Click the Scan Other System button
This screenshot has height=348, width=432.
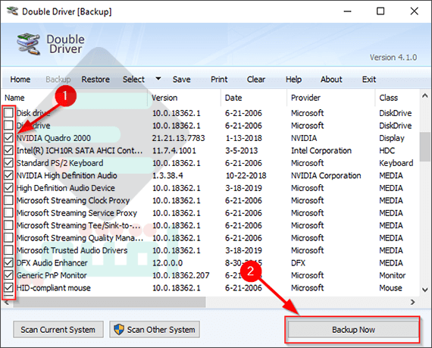(155, 329)
